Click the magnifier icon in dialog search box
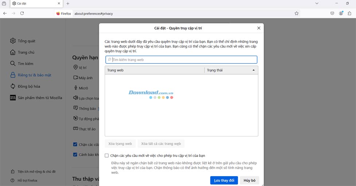Screen dimensions: 356x186 pyautogui.click(x=109, y=59)
